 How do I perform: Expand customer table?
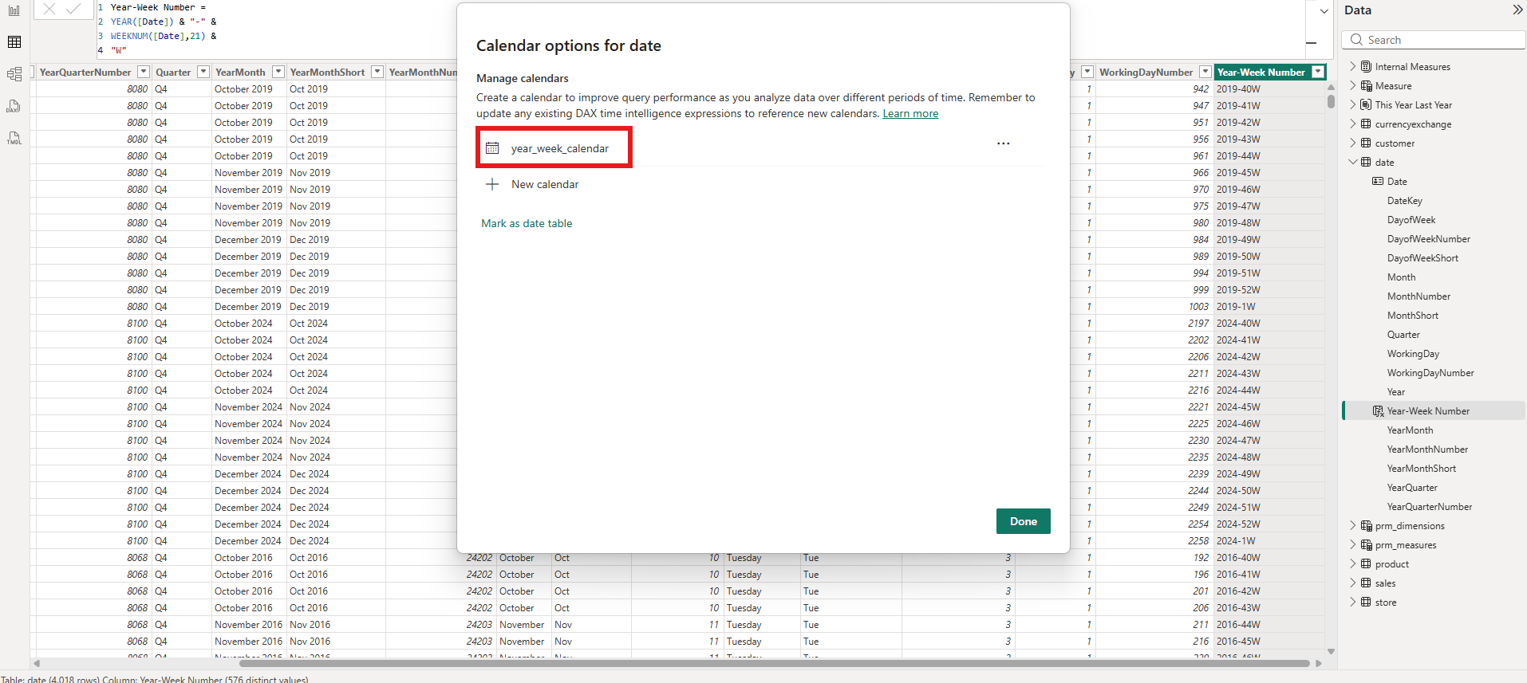(x=1353, y=143)
